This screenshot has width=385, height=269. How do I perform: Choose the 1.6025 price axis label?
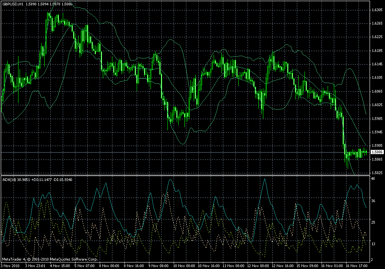[377, 105]
